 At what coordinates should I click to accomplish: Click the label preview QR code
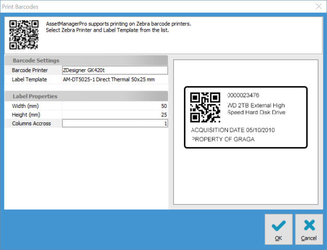click(205, 107)
